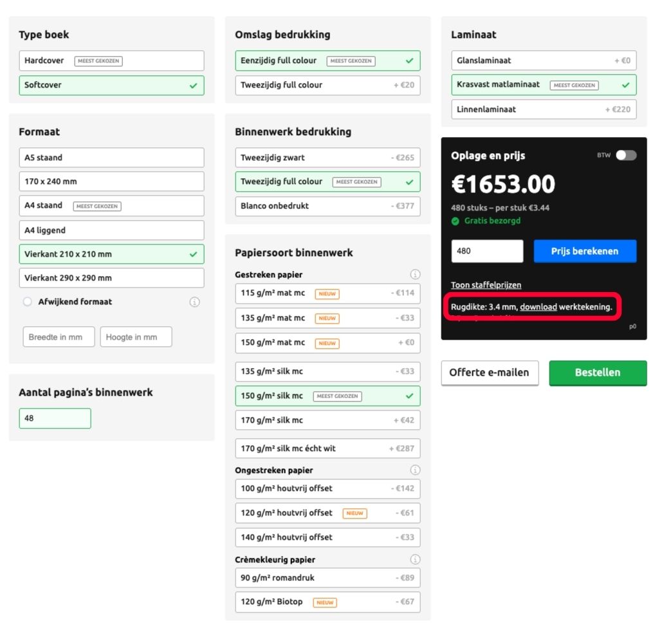Pick Linnenlaminaat laminate option
The width and height of the screenshot is (655, 637).
click(544, 109)
